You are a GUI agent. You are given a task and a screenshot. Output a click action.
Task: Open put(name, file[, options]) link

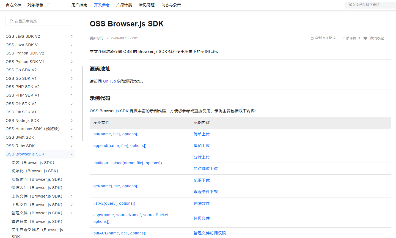pyautogui.click(x=116, y=134)
